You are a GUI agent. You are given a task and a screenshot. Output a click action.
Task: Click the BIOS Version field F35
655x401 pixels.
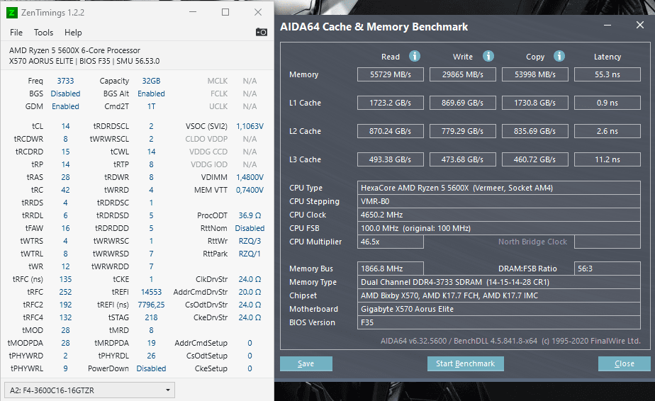click(x=499, y=322)
